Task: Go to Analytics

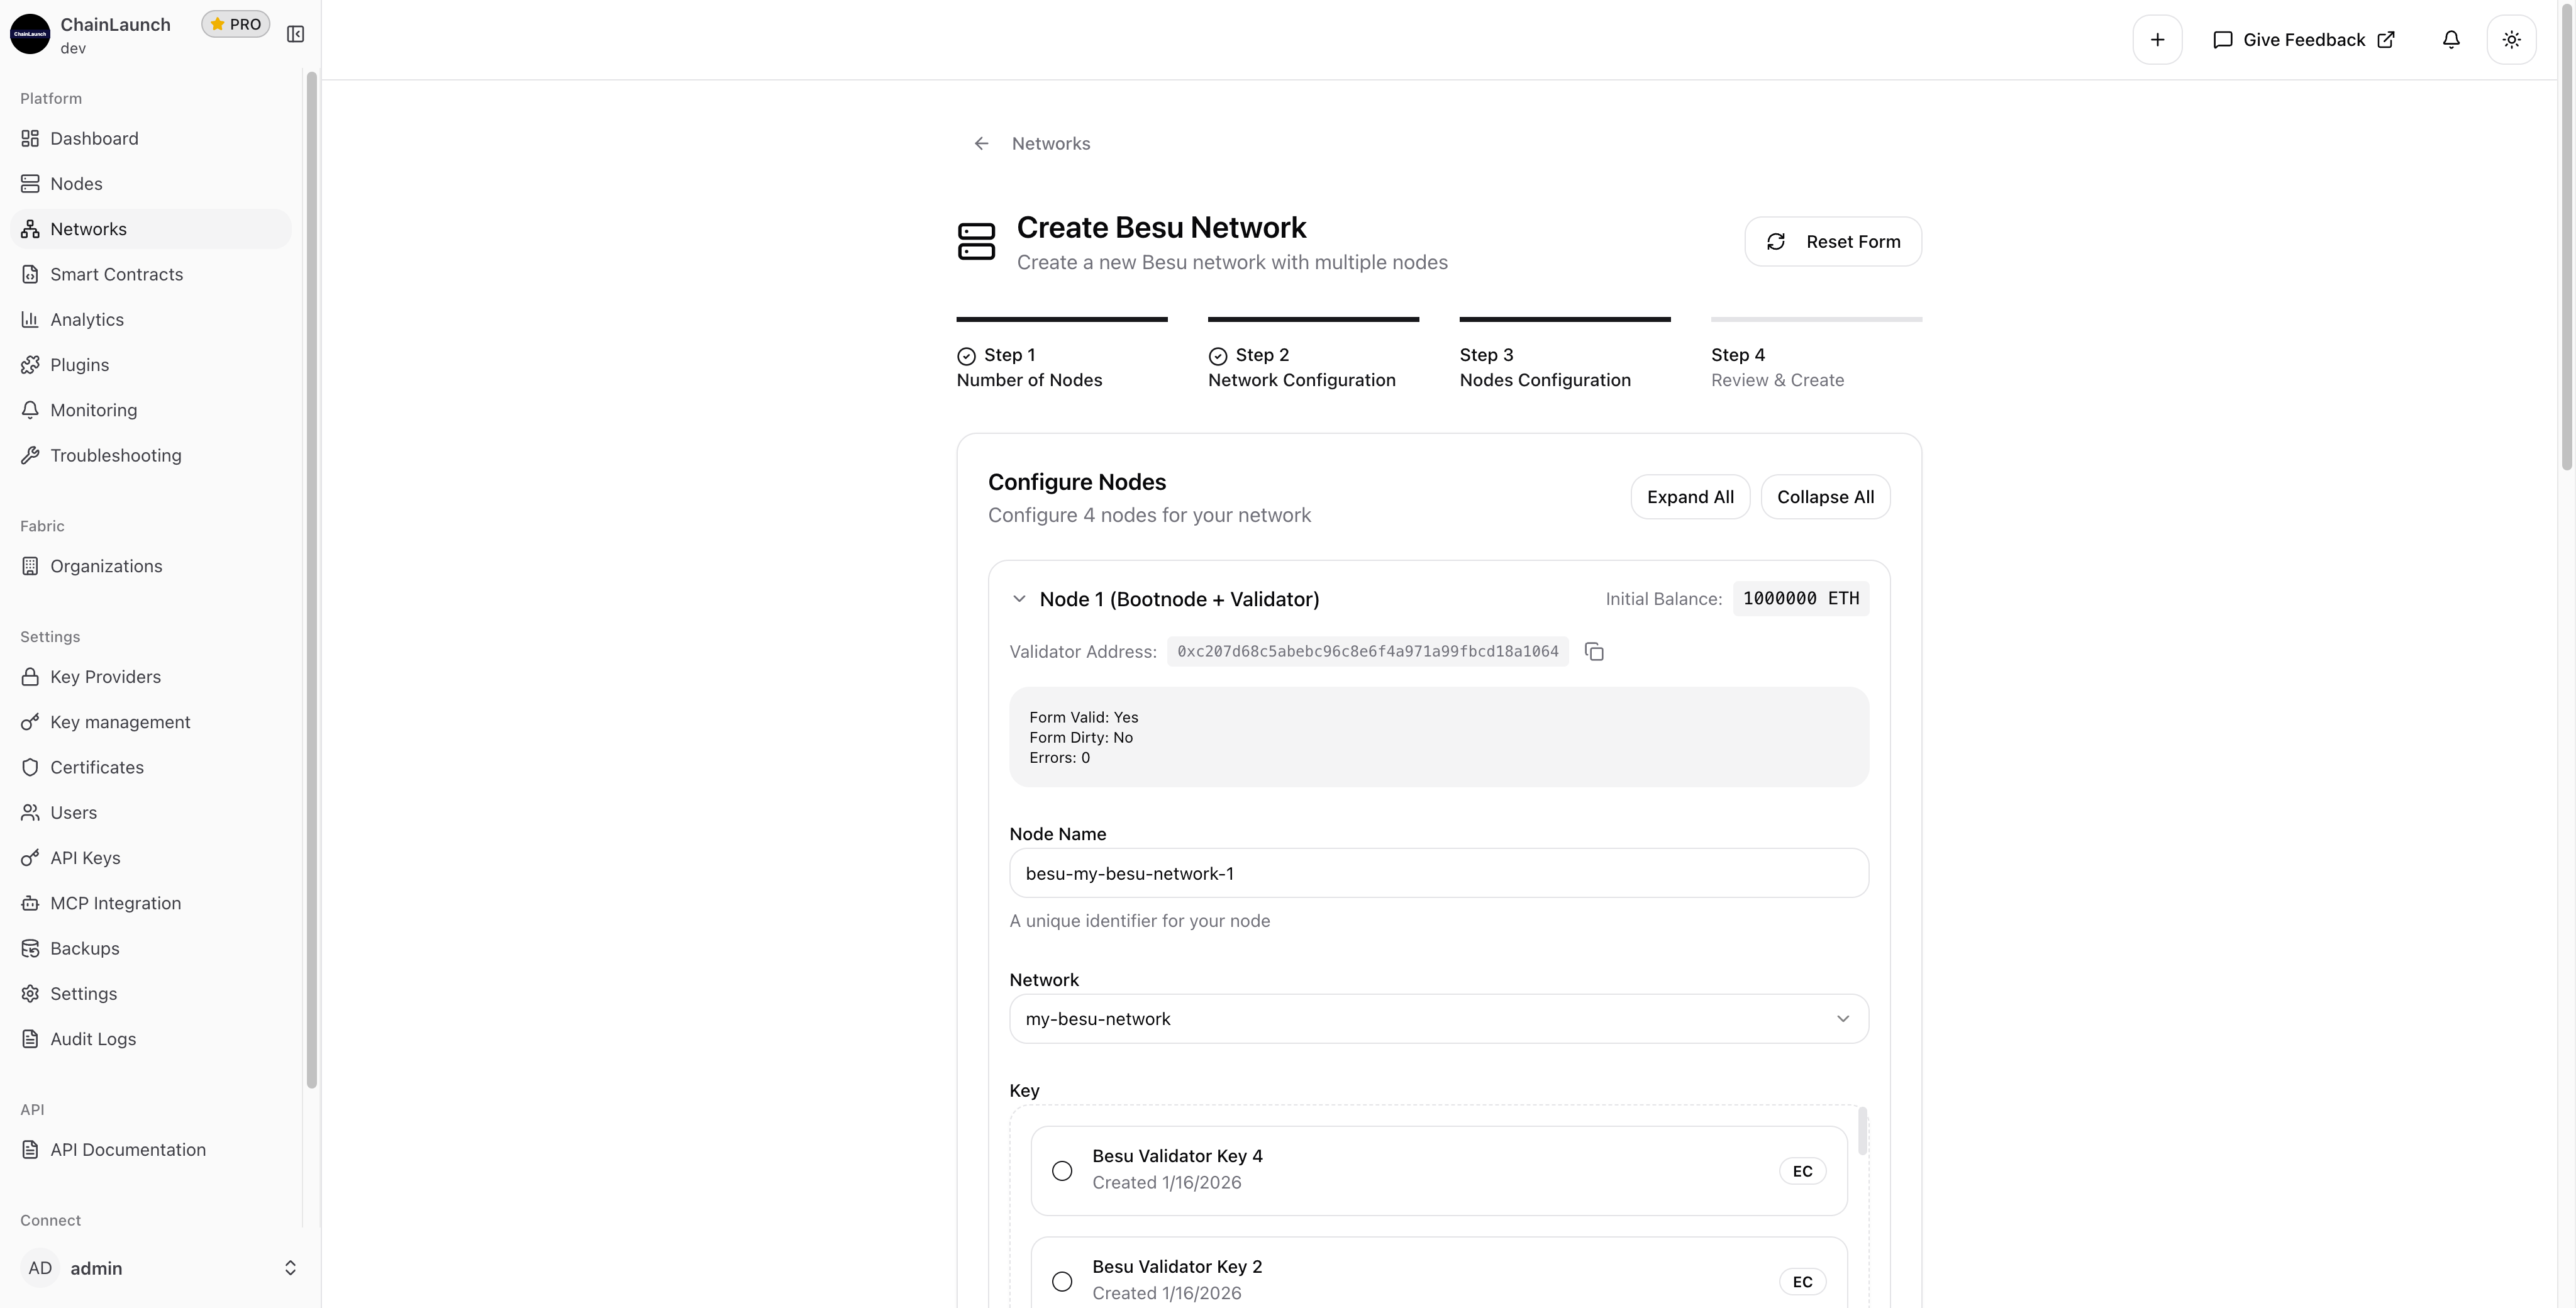Action: click(x=85, y=319)
